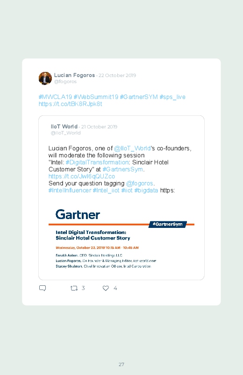Open hashtag #sps_live
Screen dimensions: 243x375
pyautogui.click(x=172, y=97)
